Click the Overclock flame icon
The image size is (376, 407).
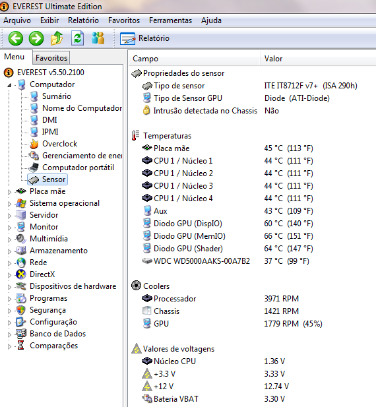[34, 144]
